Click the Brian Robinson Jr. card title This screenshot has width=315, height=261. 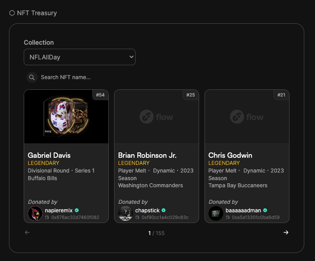(x=147, y=155)
